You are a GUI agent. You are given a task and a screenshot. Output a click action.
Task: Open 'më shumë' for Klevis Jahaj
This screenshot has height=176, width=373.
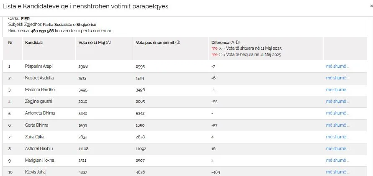tap(337, 172)
